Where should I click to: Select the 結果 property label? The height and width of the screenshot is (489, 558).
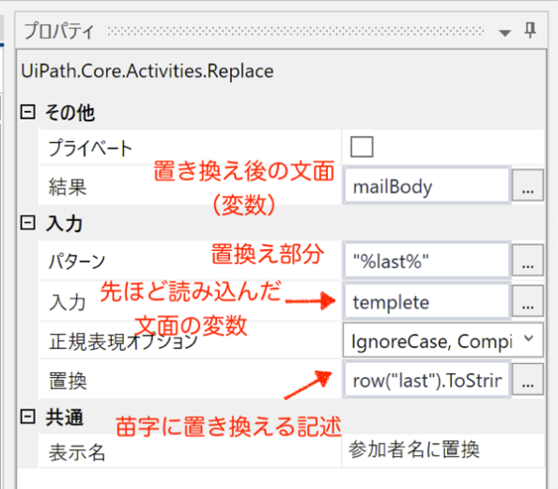(x=68, y=187)
